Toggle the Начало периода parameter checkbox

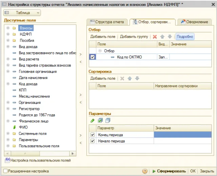[92, 141]
